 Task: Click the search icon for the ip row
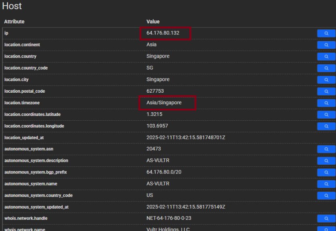click(326, 33)
